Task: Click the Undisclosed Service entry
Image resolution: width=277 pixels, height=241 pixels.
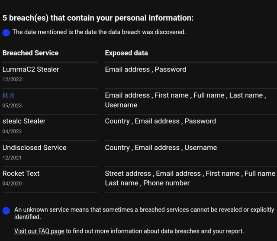Action: pyautogui.click(x=34, y=148)
